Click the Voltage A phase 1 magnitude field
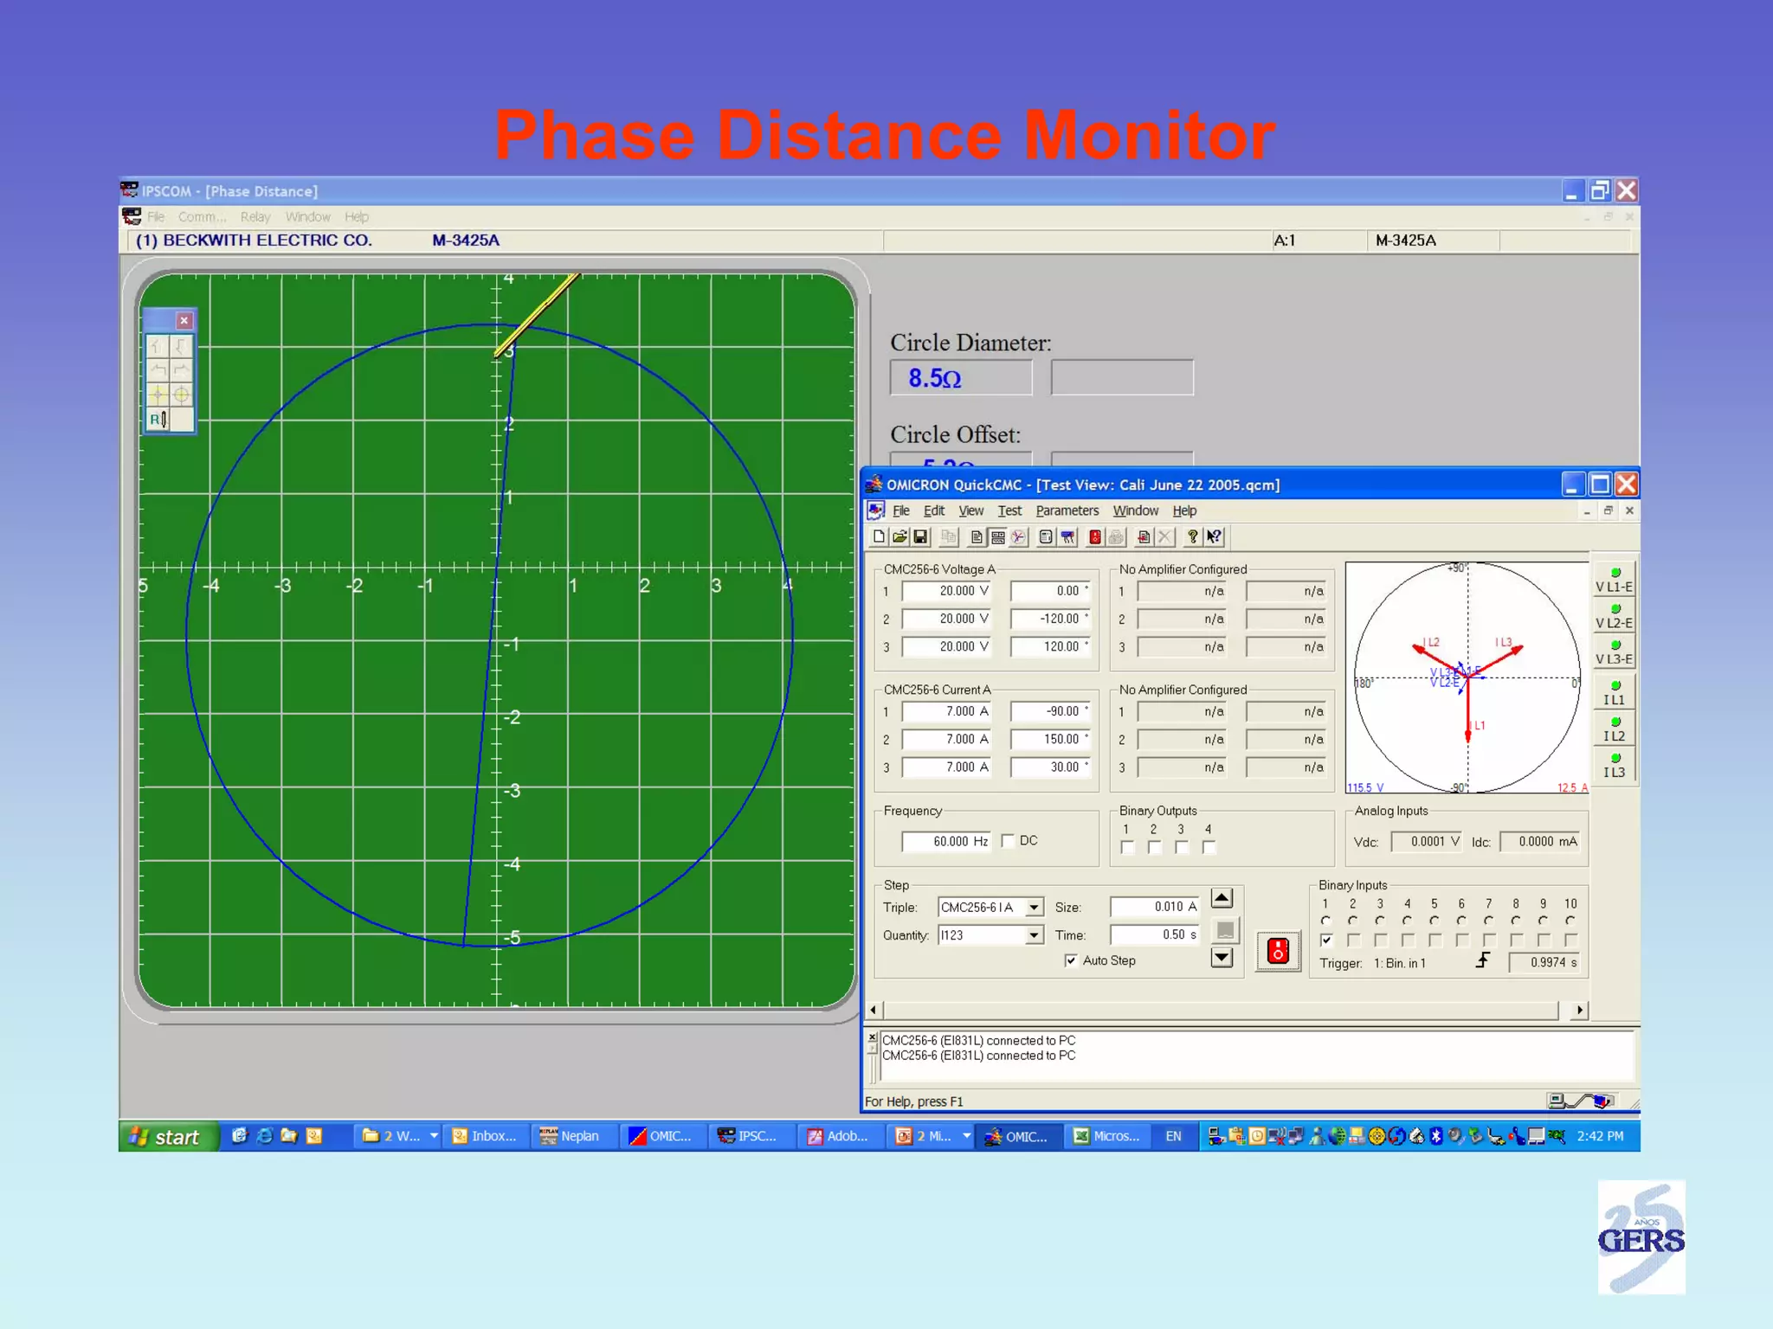The height and width of the screenshot is (1329, 1773). click(x=945, y=591)
